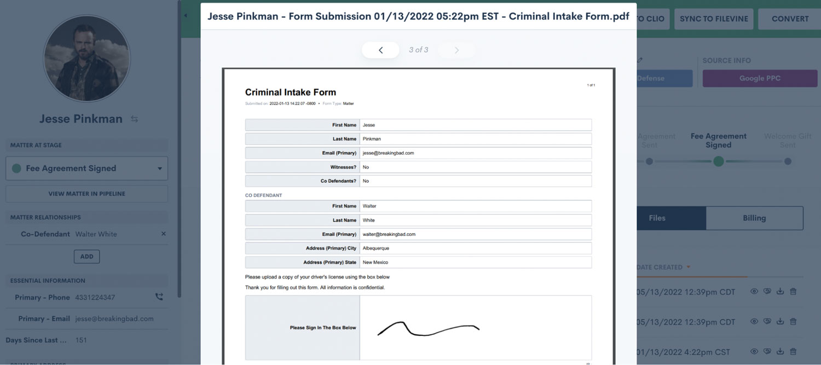Image resolution: width=821 pixels, height=365 pixels.
Task: Delete the 01/13/2022 4:22pm file
Action: coord(793,351)
